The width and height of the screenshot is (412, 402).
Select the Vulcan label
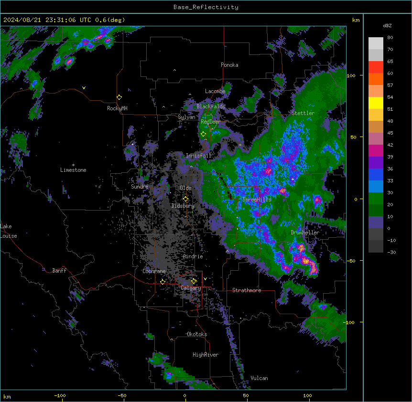click(260, 378)
